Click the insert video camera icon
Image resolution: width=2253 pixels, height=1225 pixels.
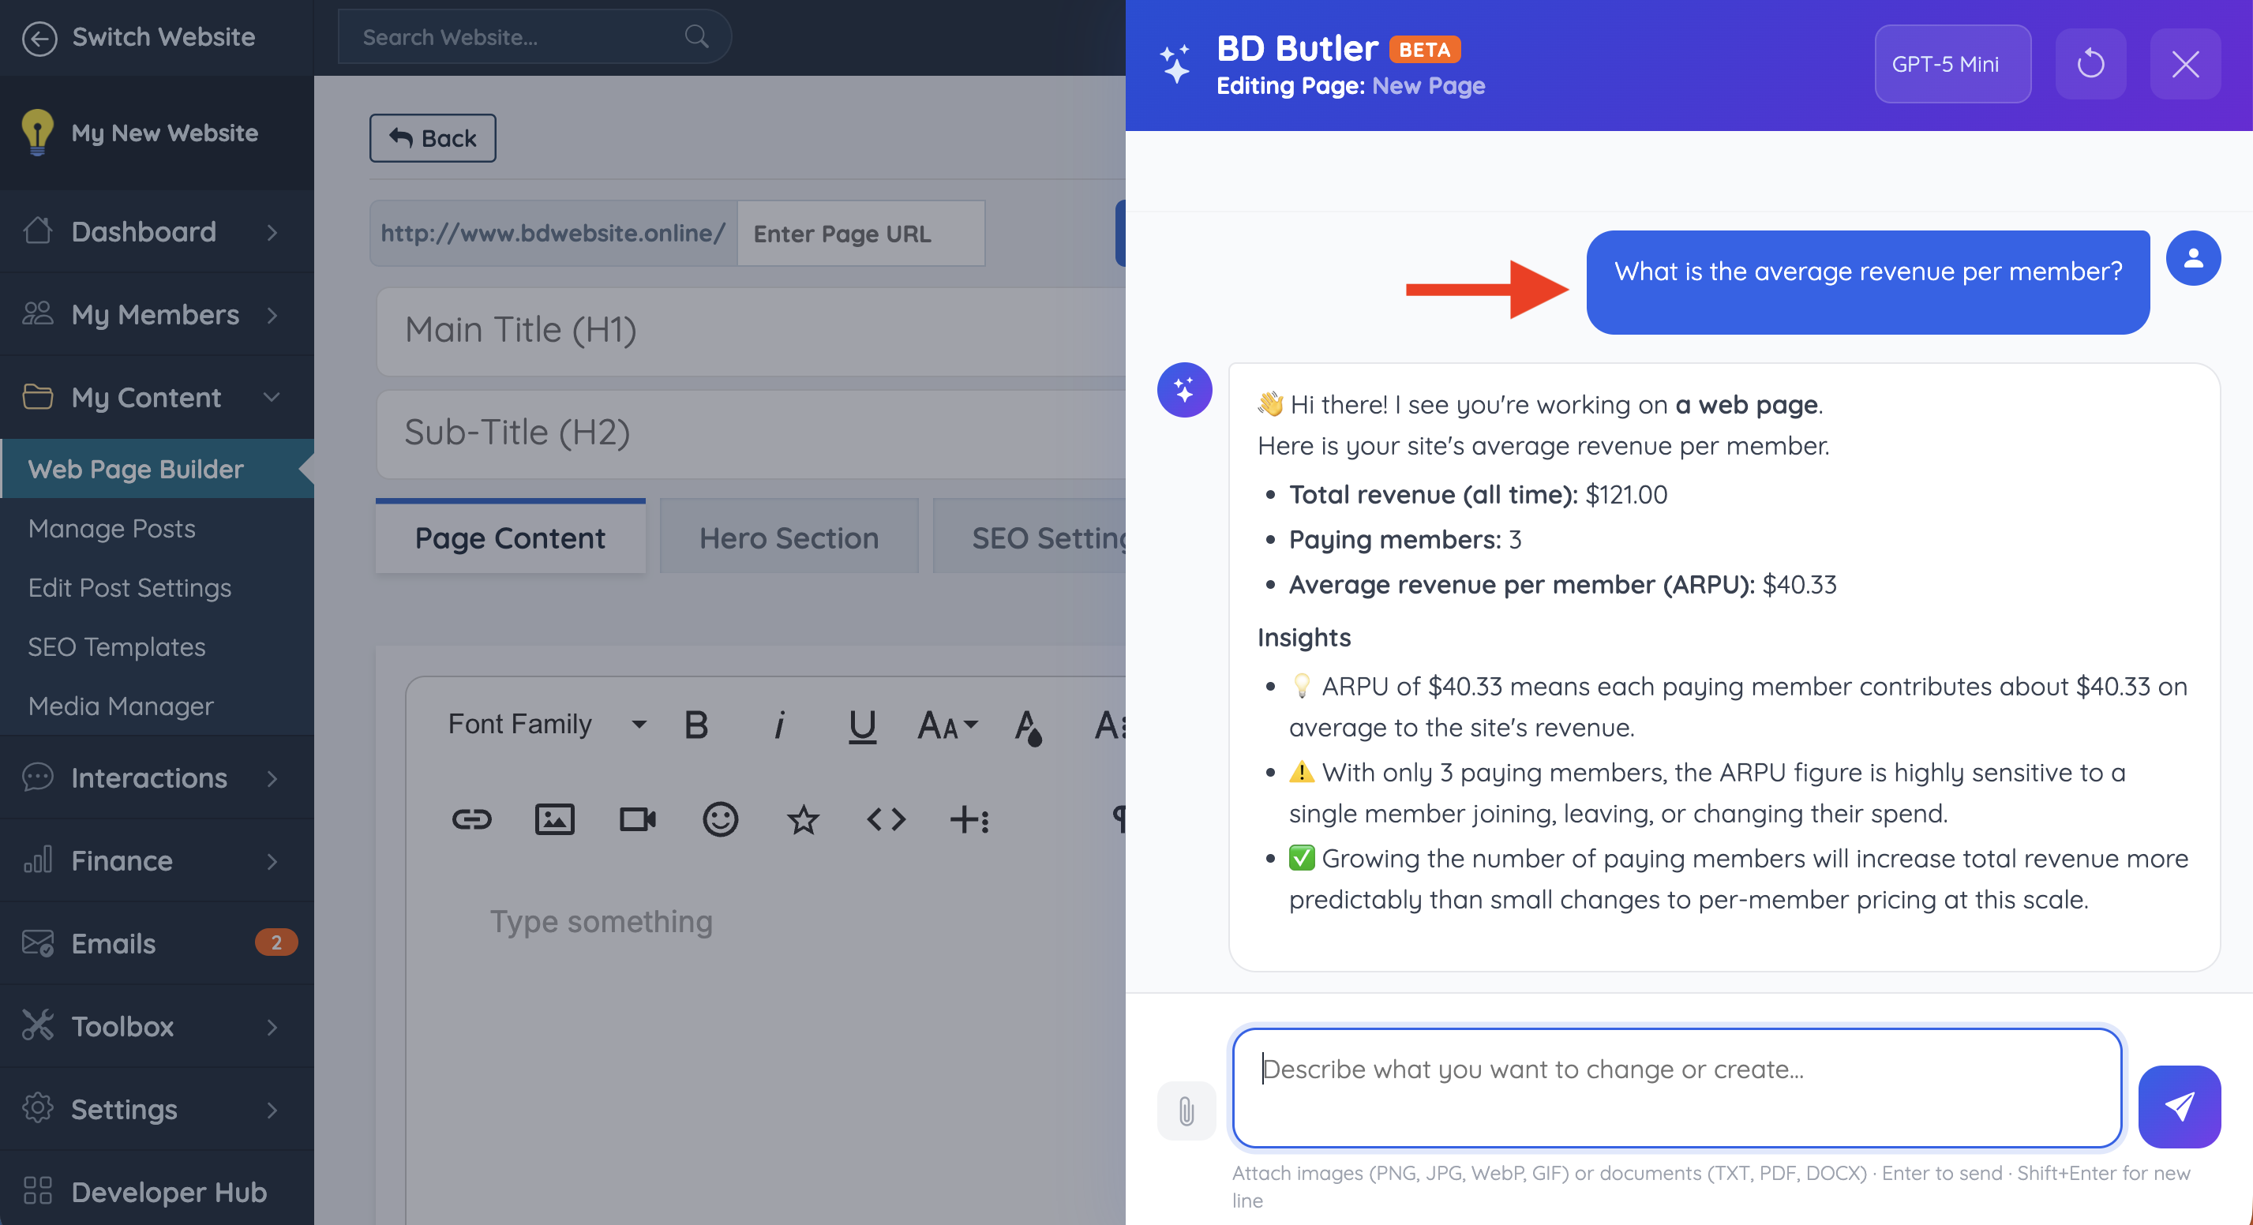(638, 819)
